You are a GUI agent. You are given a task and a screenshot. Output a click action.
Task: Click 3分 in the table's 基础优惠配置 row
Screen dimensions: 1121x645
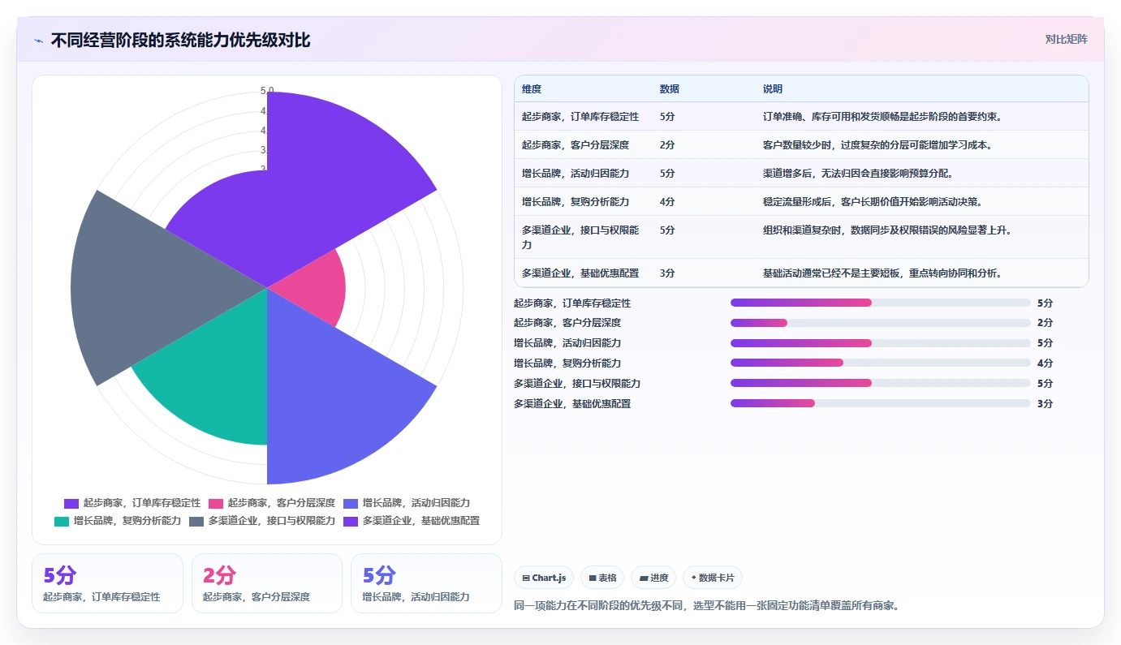[x=667, y=273]
